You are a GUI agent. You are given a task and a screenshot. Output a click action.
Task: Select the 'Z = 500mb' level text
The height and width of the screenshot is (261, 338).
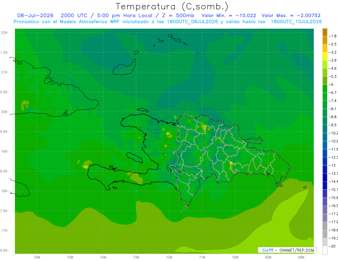click(178, 15)
